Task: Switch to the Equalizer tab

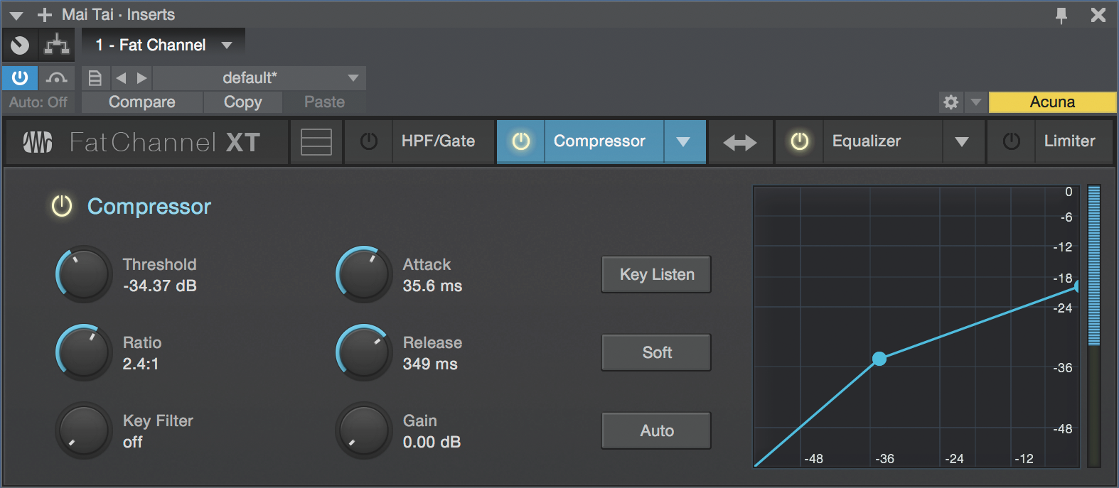Action: click(882, 141)
